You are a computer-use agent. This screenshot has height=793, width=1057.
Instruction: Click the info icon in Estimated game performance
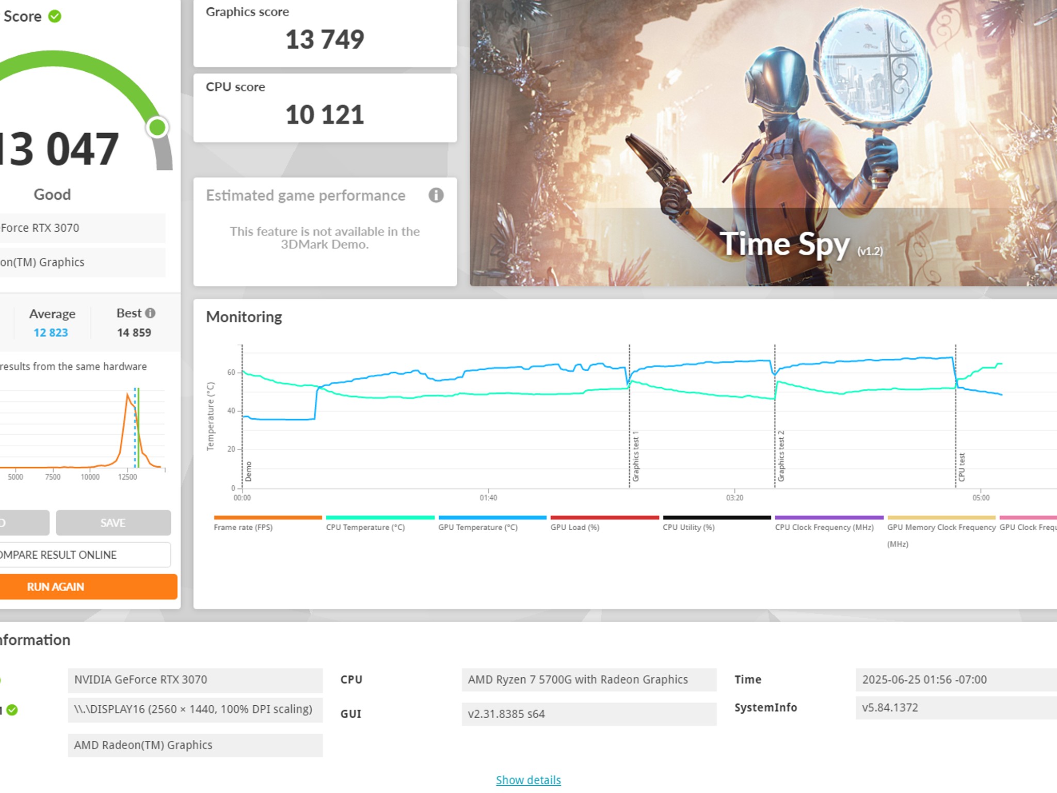coord(436,195)
